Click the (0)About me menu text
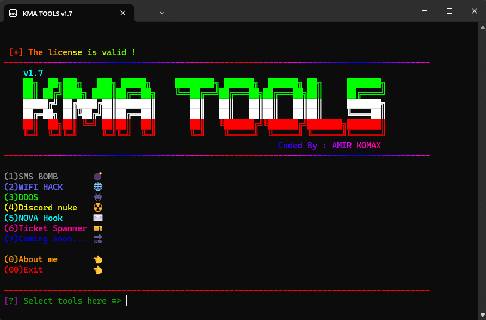Viewport: 486px width, 320px height. (31, 259)
